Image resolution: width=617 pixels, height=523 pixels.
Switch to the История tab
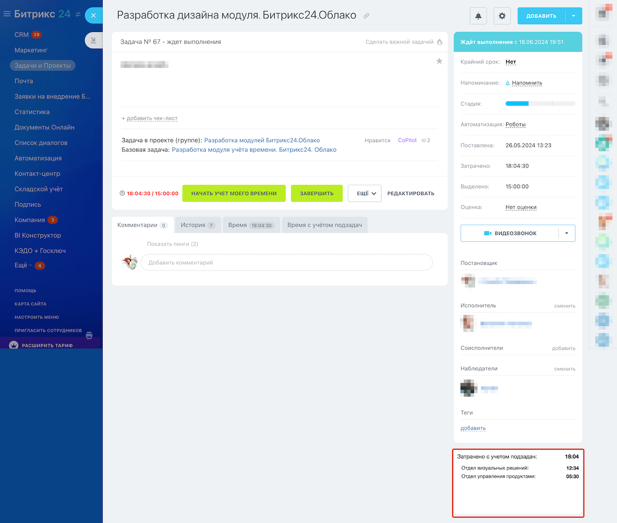(x=198, y=225)
